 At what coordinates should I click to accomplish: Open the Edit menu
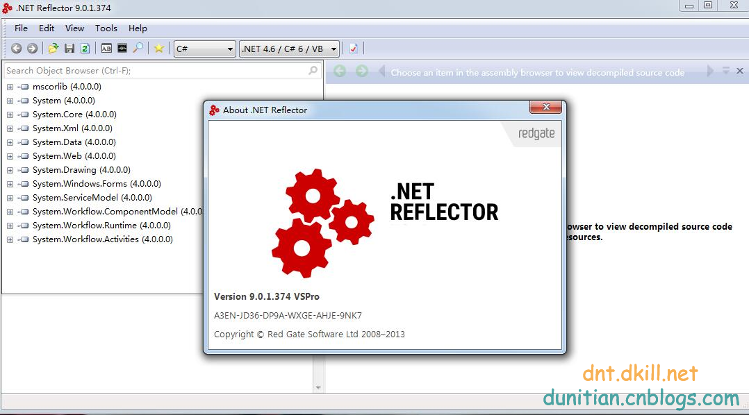coord(47,28)
